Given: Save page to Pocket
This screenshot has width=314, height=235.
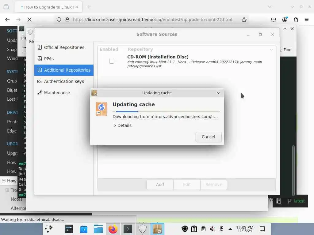Looking at the screenshot, I should [274, 20].
